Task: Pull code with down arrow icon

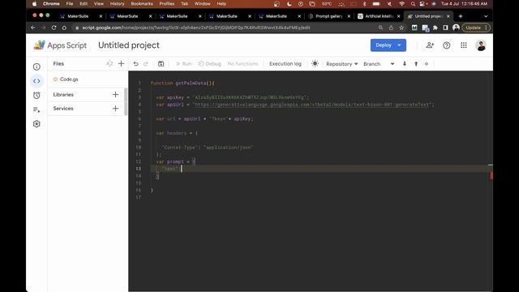Action: [x=405, y=64]
